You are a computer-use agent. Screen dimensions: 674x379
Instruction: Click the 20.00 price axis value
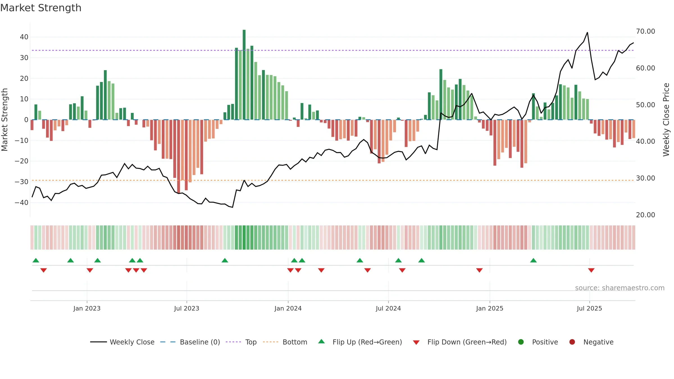pos(646,215)
